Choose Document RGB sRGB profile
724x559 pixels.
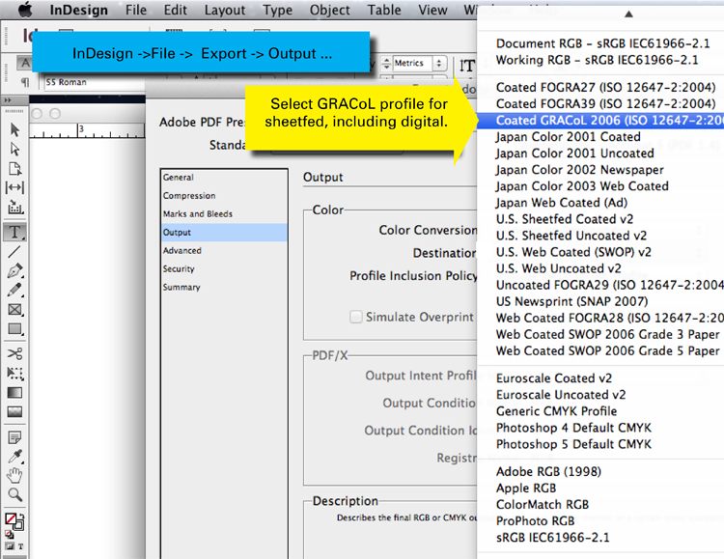(x=600, y=43)
